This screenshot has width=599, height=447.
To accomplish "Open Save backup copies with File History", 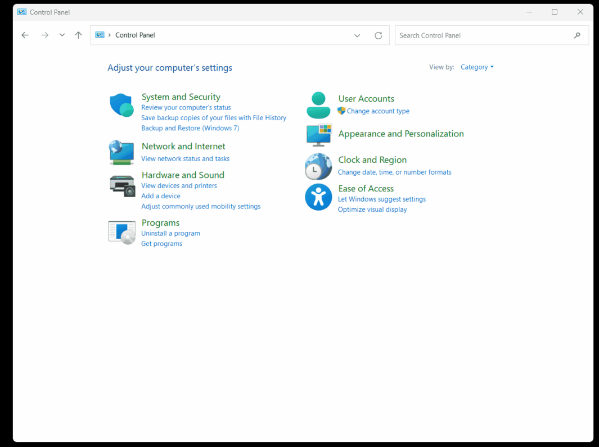I will [214, 118].
